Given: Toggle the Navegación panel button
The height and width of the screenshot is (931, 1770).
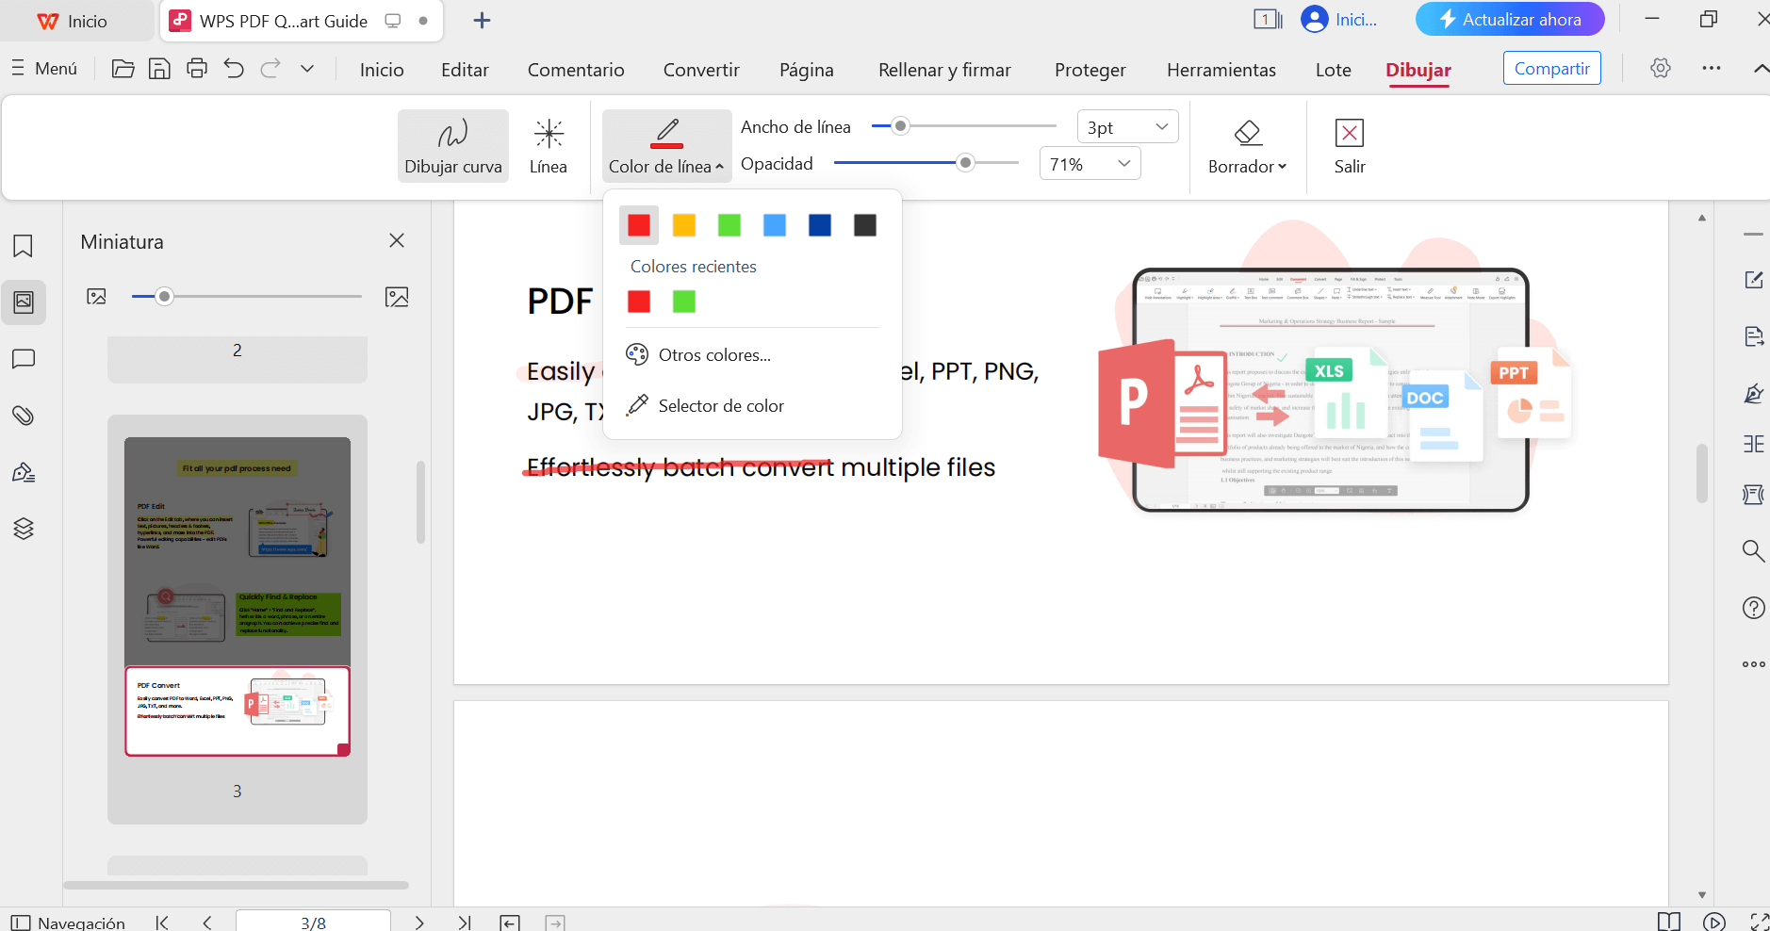Looking at the screenshot, I should 68,923.
